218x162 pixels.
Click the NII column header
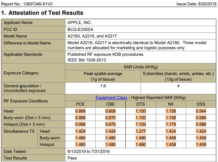pos(171,104)
